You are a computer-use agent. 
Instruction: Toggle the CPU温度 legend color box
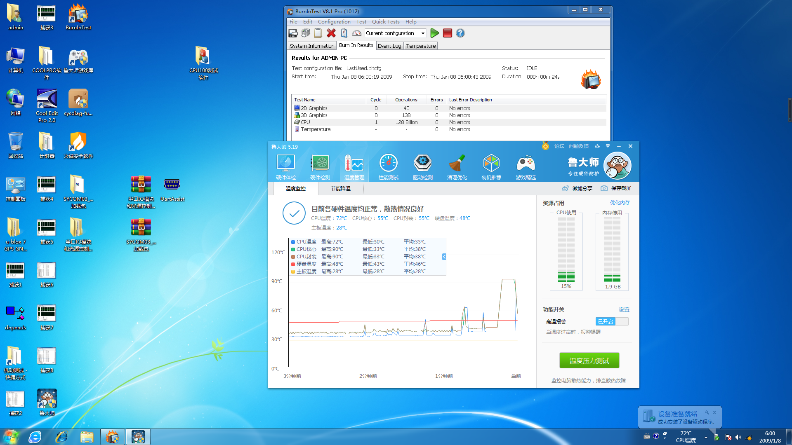(293, 242)
